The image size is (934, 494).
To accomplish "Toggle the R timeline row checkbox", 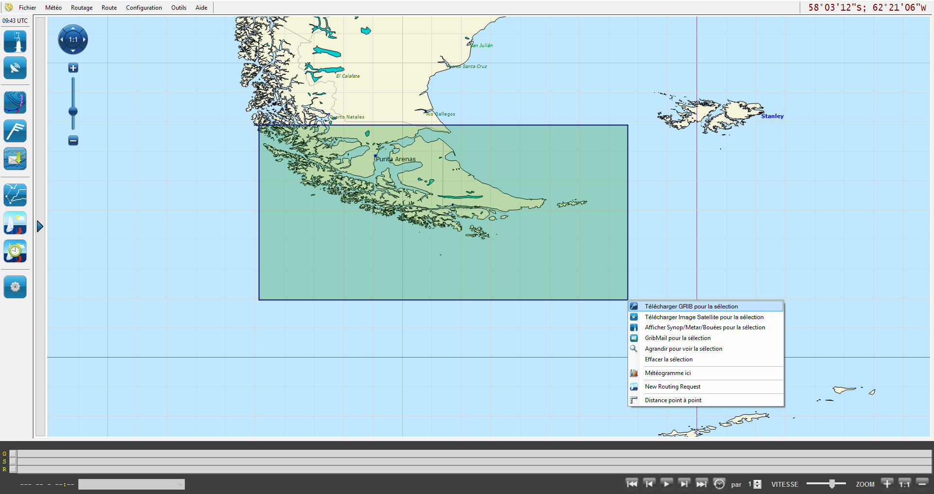I will click(x=13, y=469).
